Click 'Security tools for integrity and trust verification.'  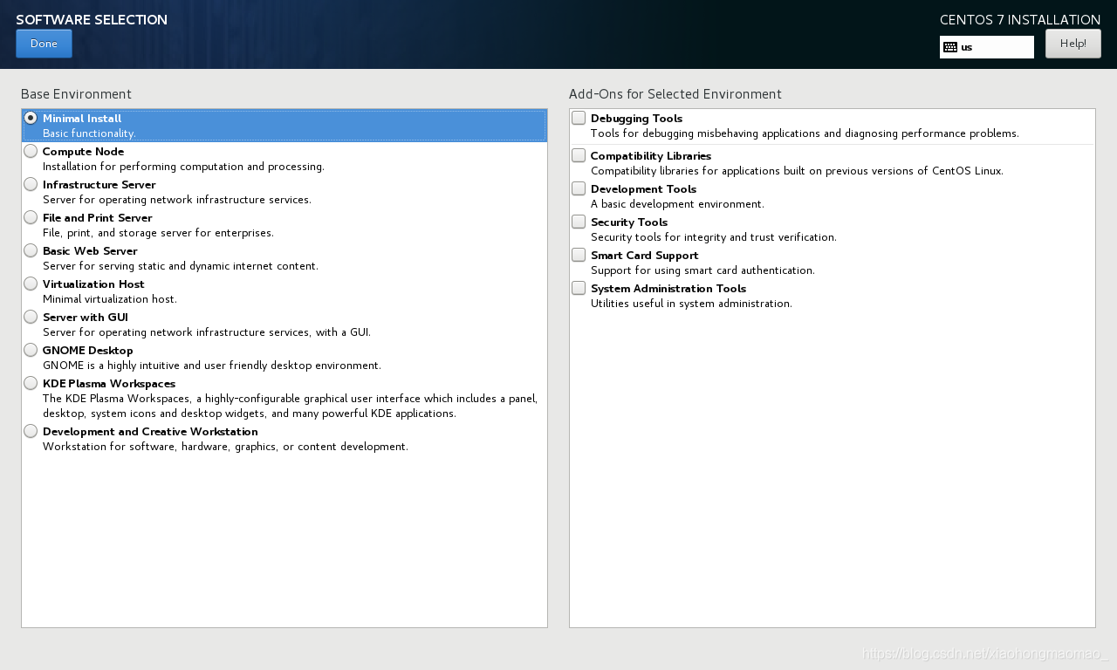pos(714,237)
